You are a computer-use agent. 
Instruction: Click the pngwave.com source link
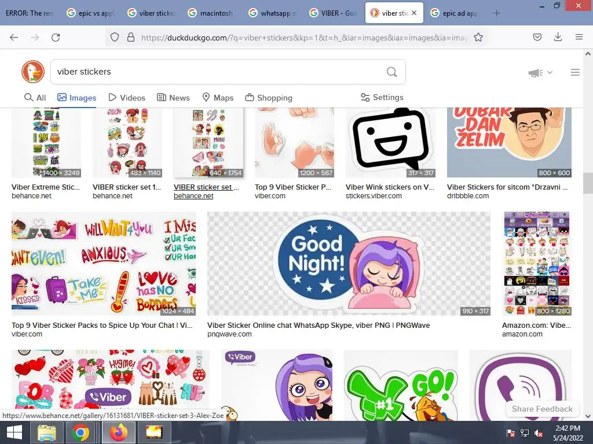tap(229, 334)
